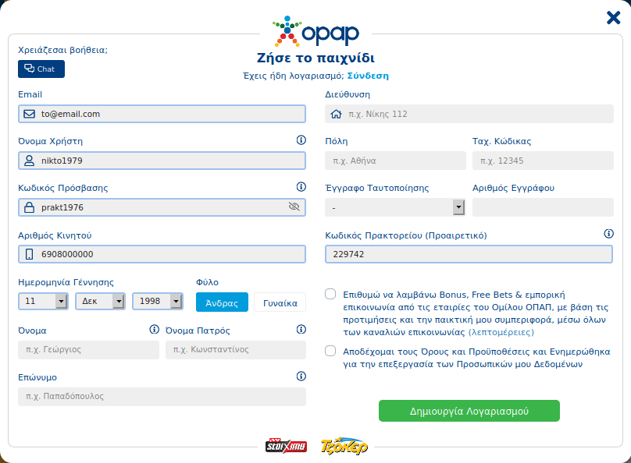
Task: Click the house icon in Διεύθυνση field
Action: pyautogui.click(x=336, y=114)
